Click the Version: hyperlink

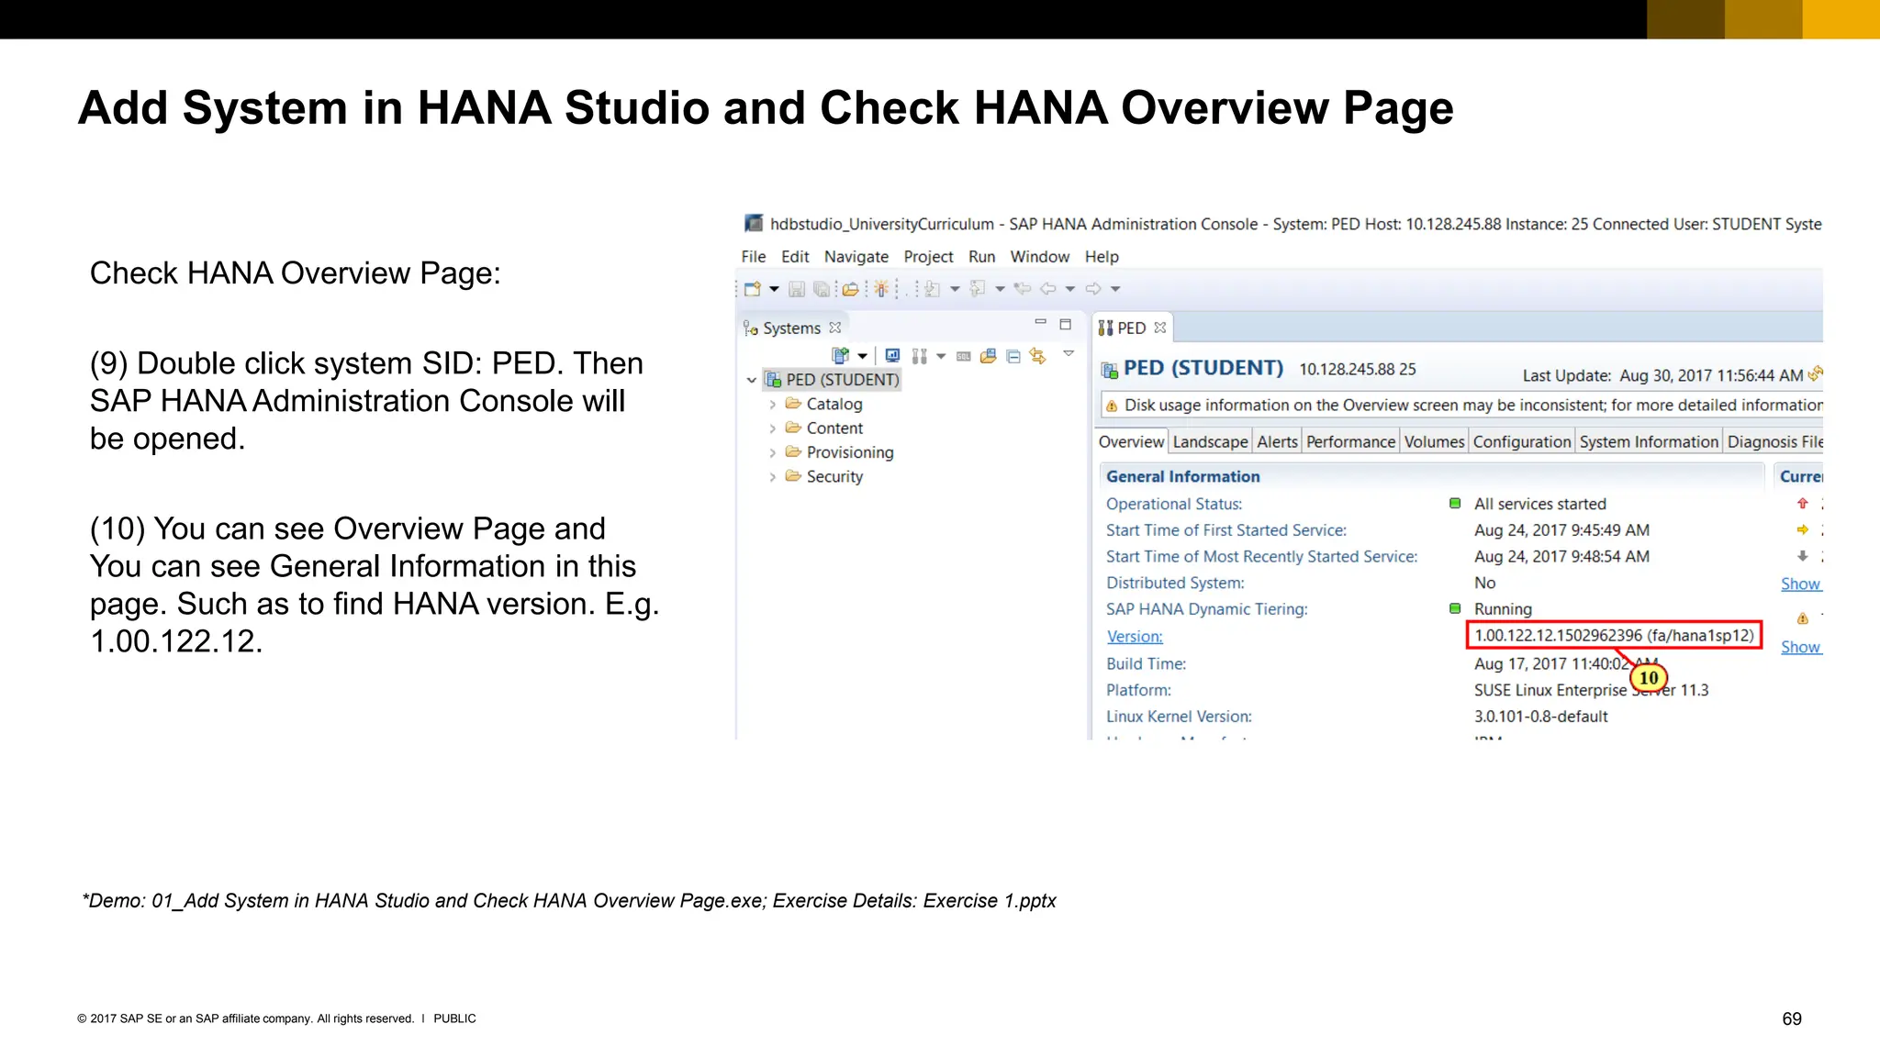coord(1135,637)
